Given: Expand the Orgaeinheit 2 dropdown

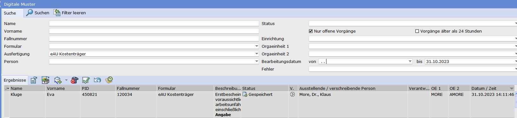Looking at the screenshot, I should [515, 54].
